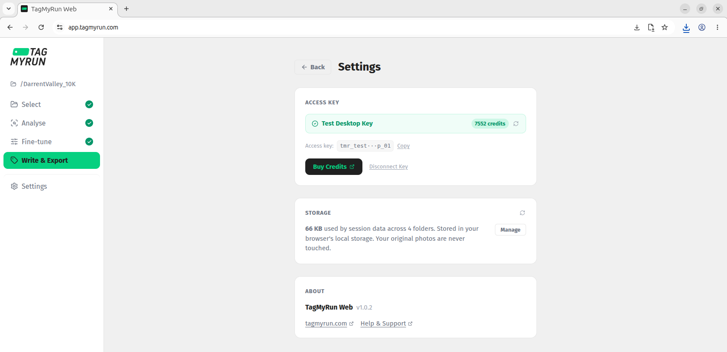Image resolution: width=727 pixels, height=352 pixels.
Task: Click the browser forward arrow
Action: pos(26,27)
